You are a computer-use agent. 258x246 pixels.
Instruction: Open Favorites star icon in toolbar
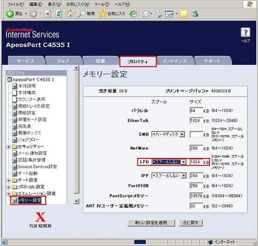click(x=103, y=14)
